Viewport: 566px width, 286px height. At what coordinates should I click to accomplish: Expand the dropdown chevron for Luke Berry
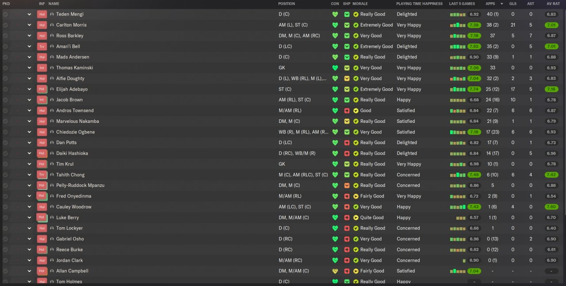(x=29, y=217)
